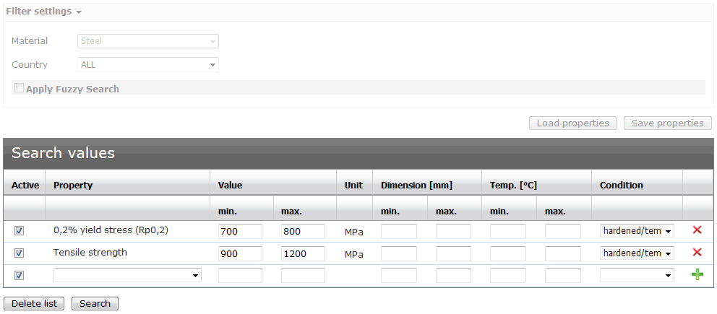Click the Load properties button
The width and height of the screenshot is (717, 314).
pyautogui.click(x=572, y=123)
